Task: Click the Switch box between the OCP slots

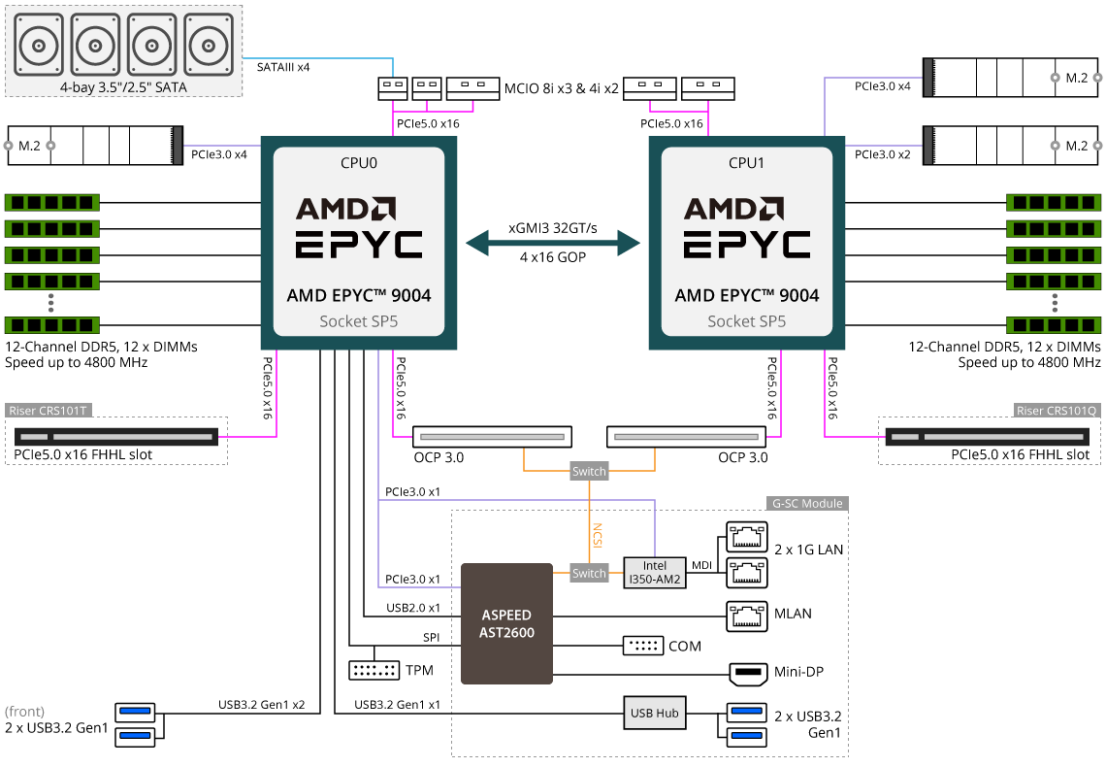Action: tap(589, 471)
